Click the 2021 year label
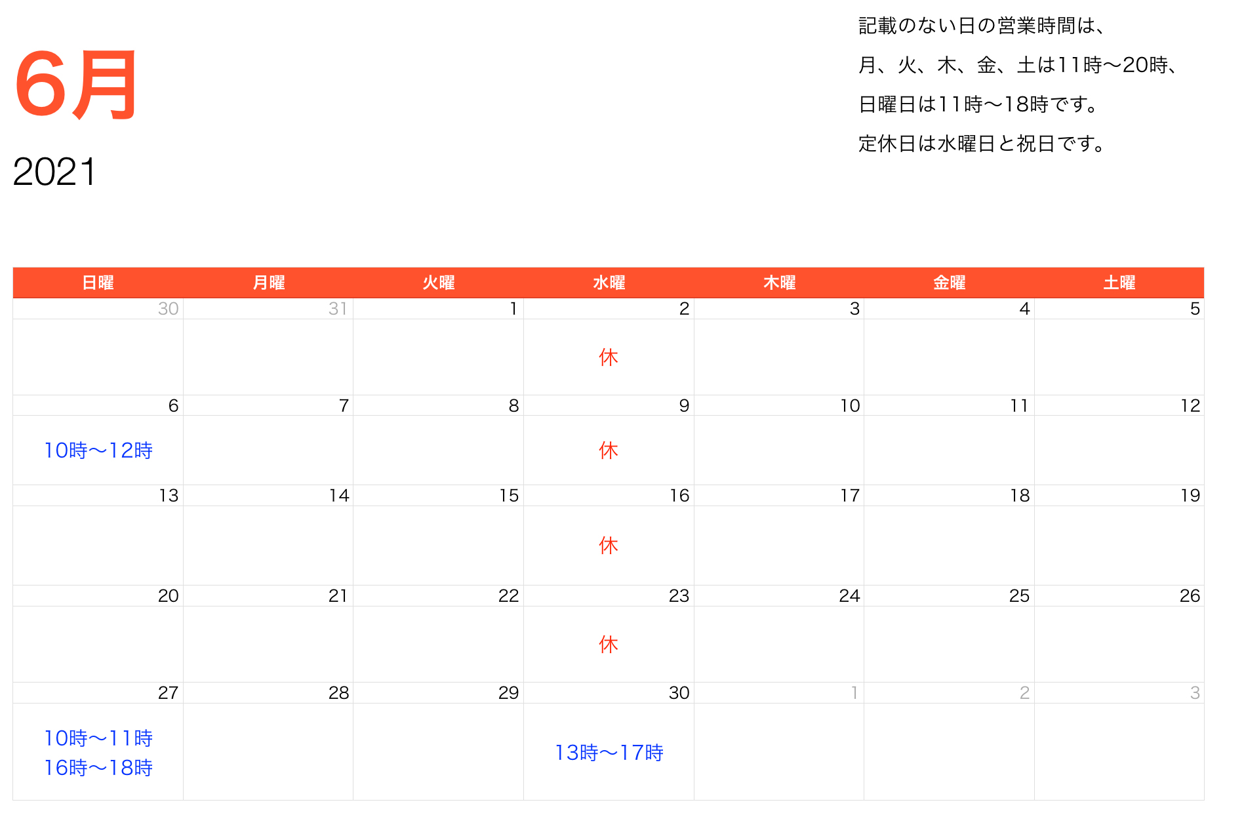The height and width of the screenshot is (834, 1244). [55, 172]
